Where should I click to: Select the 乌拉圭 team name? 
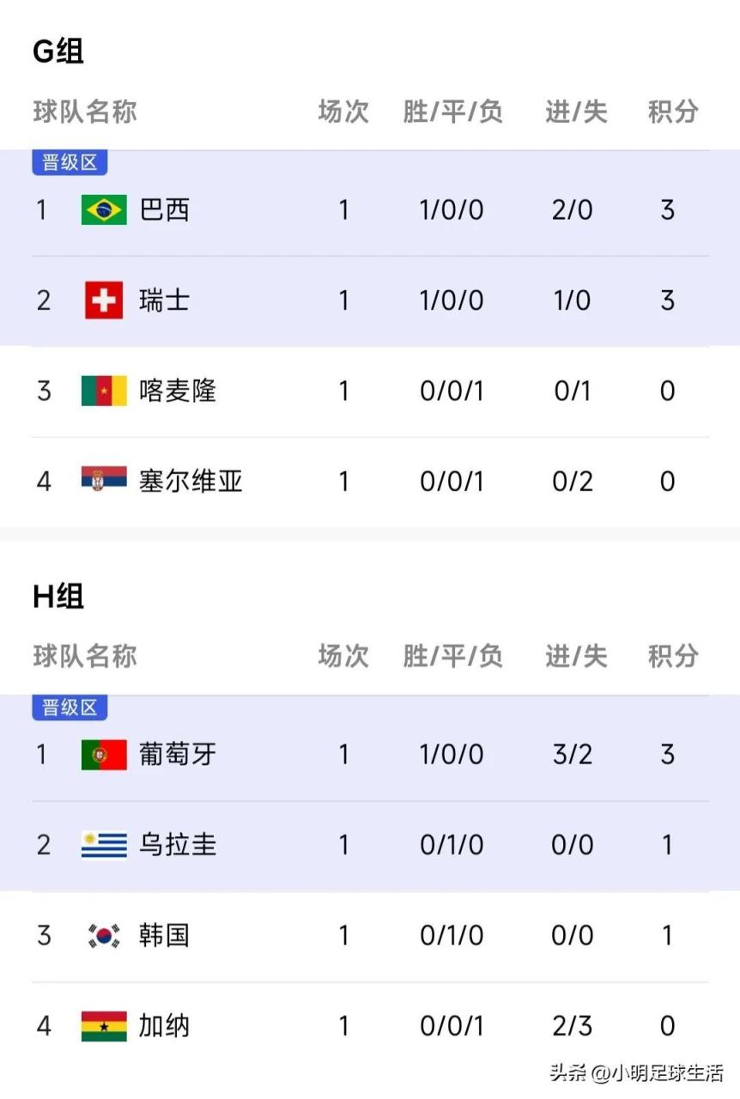pyautogui.click(x=178, y=845)
